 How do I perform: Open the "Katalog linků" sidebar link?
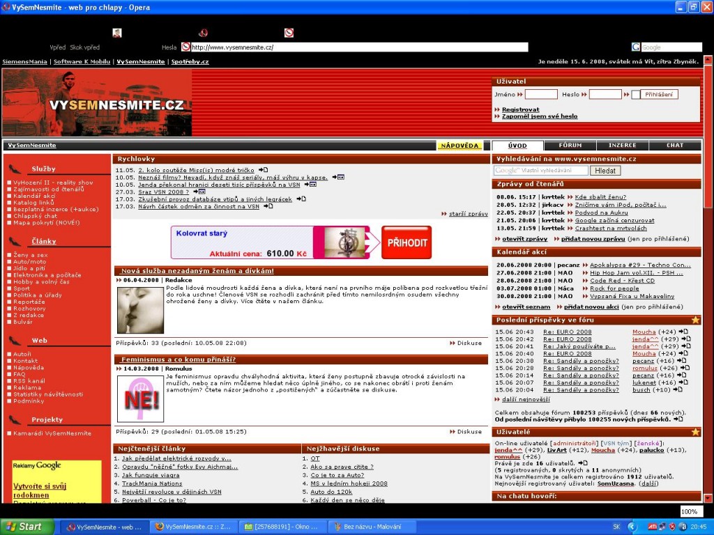[33, 203]
